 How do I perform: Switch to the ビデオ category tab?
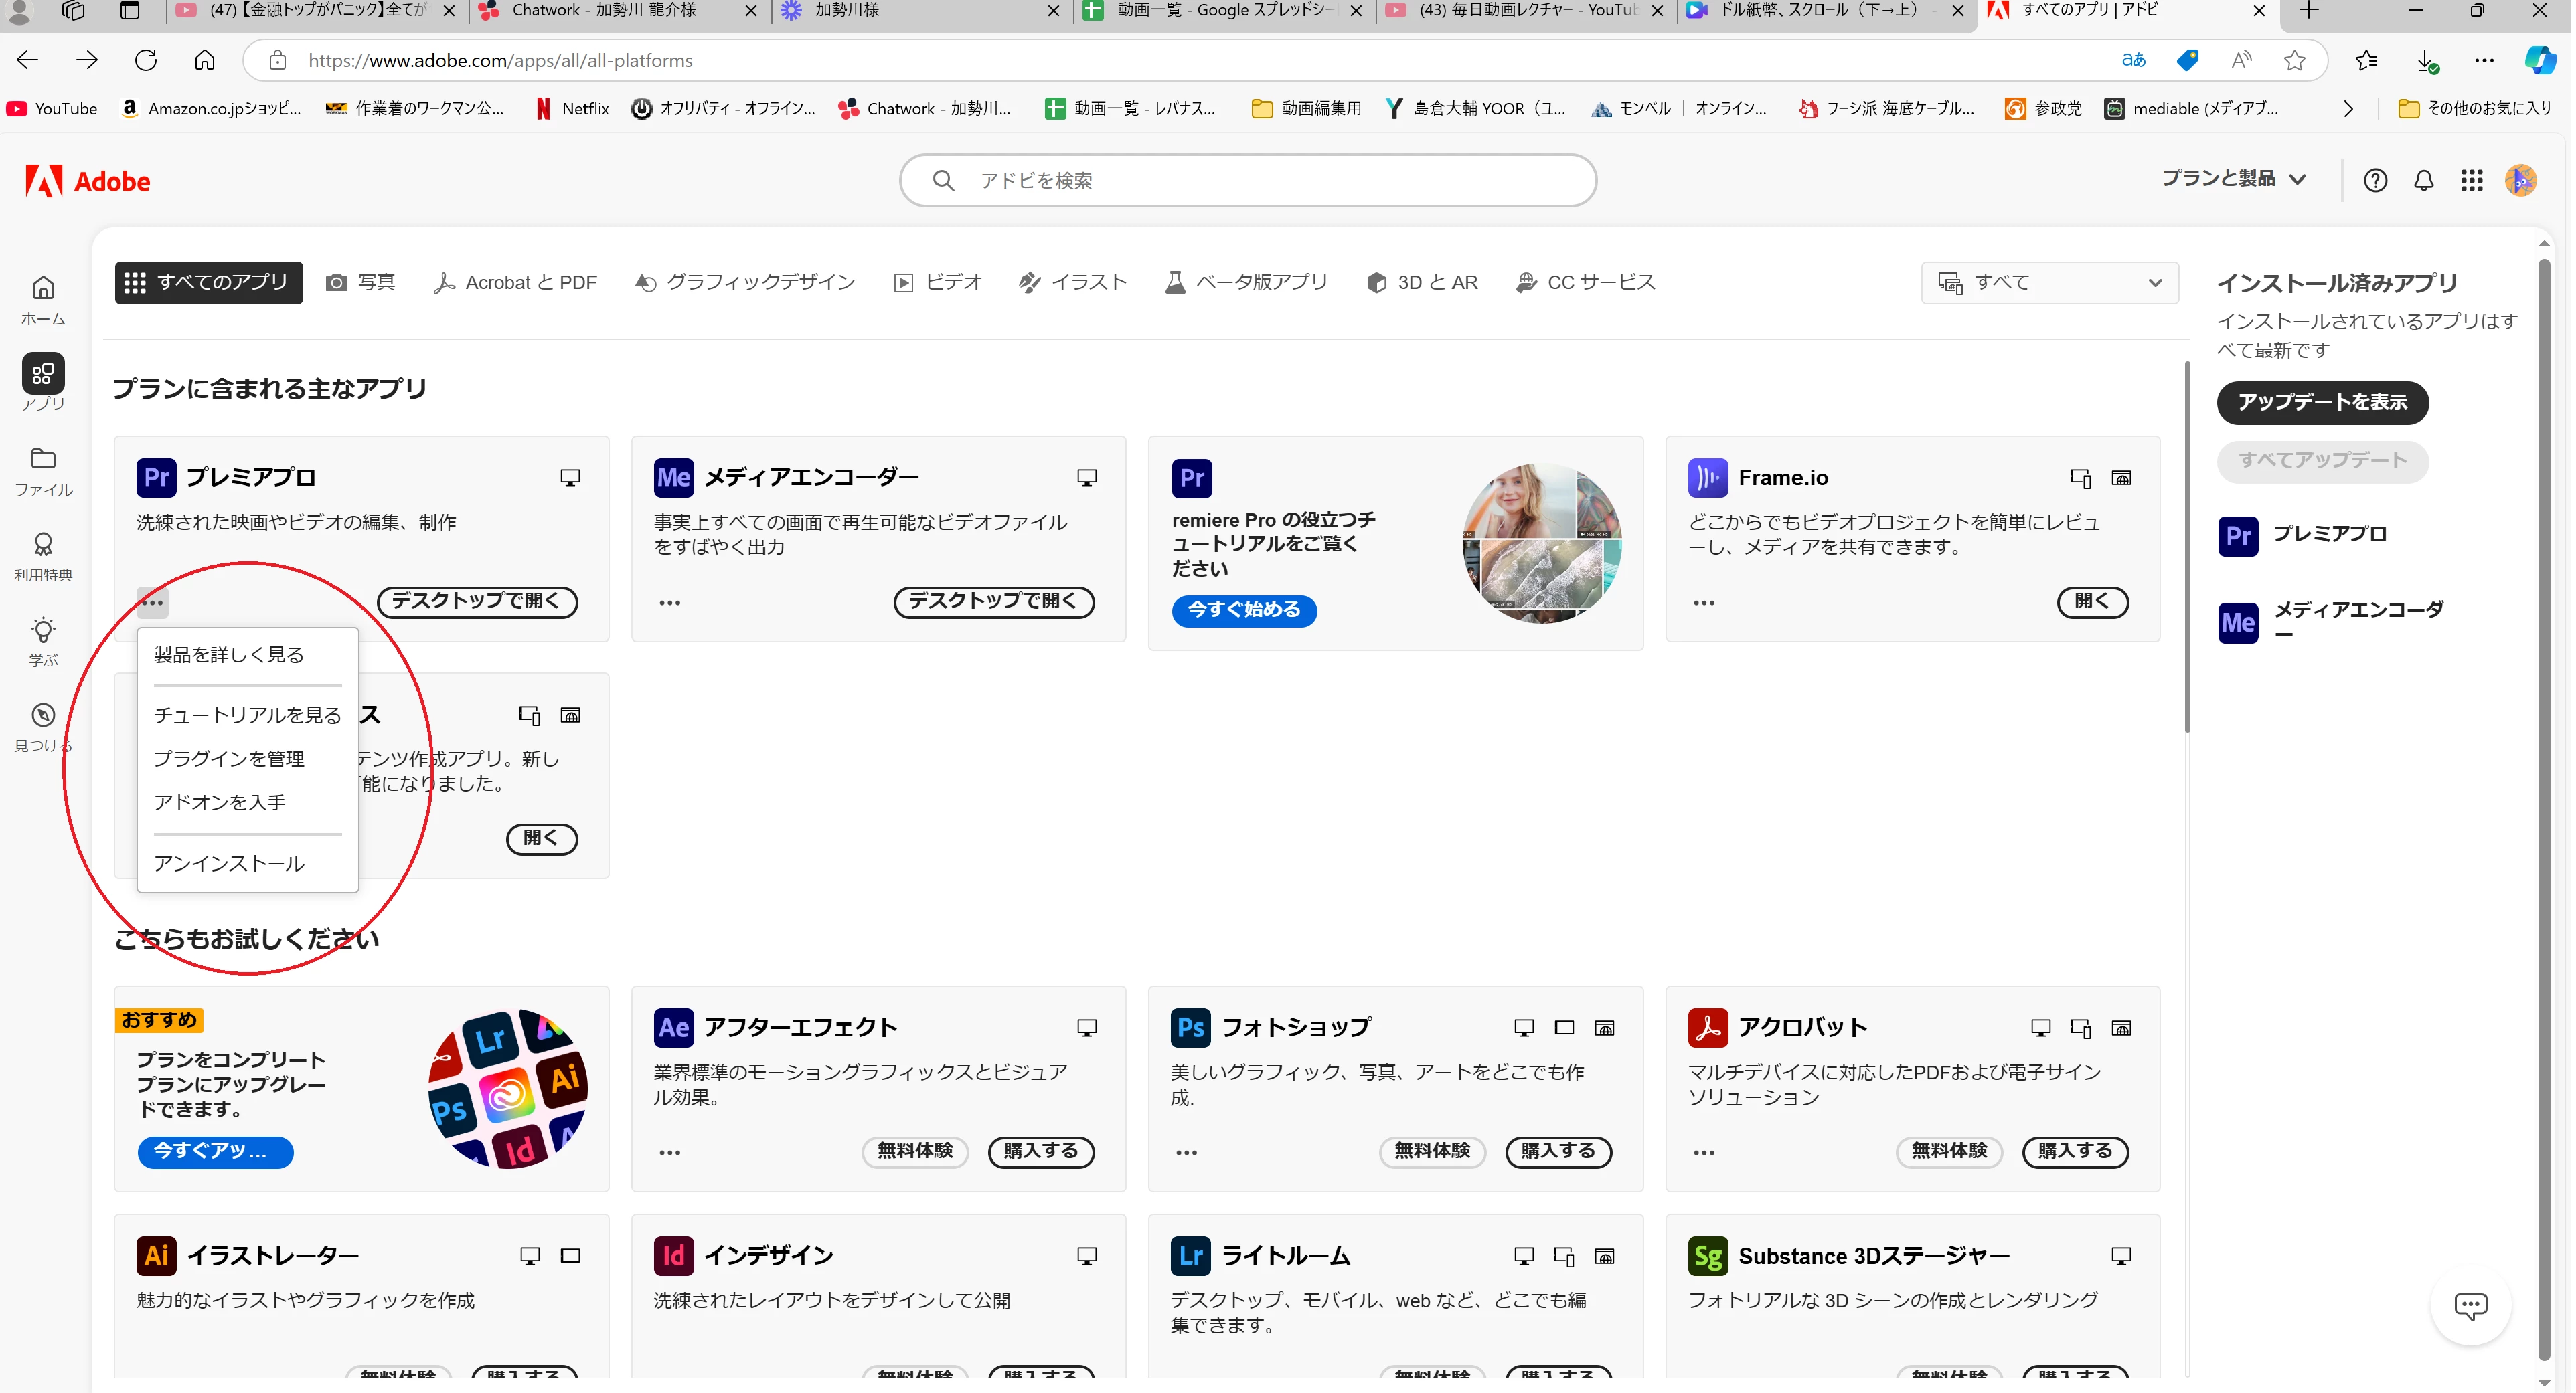938,283
